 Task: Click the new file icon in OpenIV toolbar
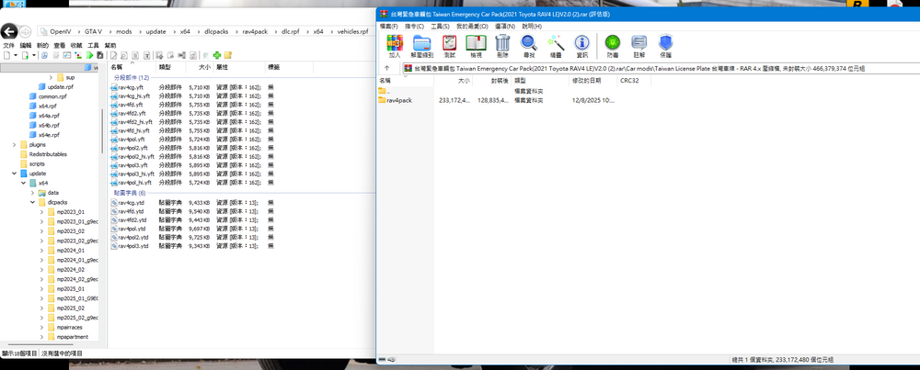[x=7, y=55]
